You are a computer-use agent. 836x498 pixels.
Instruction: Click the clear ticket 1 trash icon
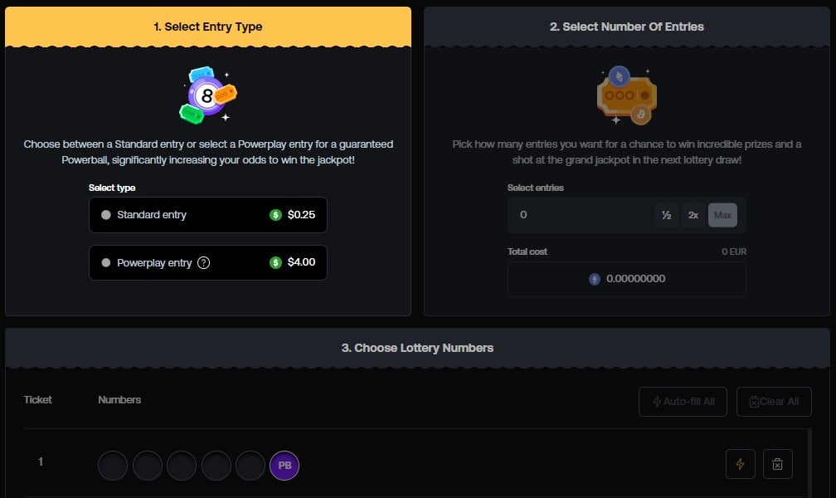(x=777, y=464)
